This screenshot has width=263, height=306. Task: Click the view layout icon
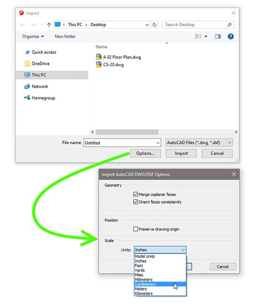[198, 36]
